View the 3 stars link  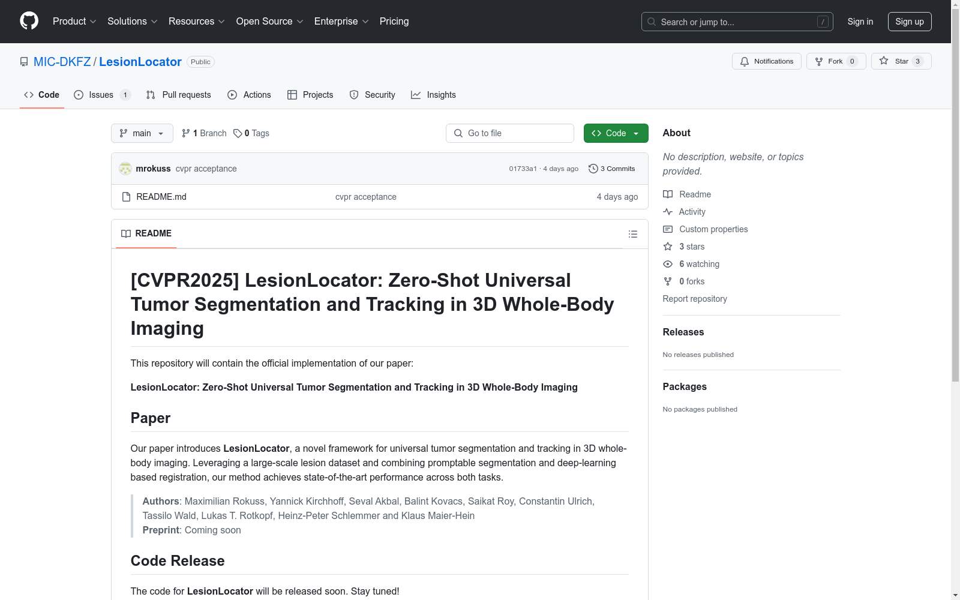(x=684, y=247)
